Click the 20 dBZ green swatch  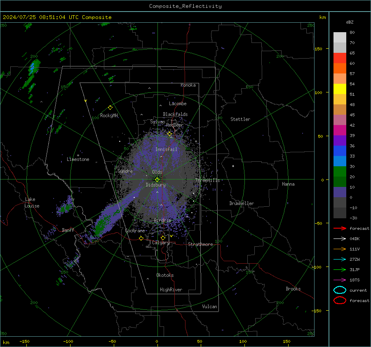point(340,172)
